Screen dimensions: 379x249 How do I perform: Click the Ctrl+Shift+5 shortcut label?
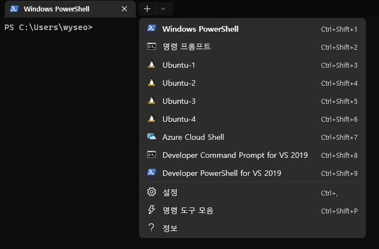click(x=339, y=102)
